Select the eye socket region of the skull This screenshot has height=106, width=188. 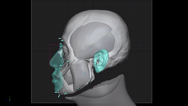(x=66, y=50)
